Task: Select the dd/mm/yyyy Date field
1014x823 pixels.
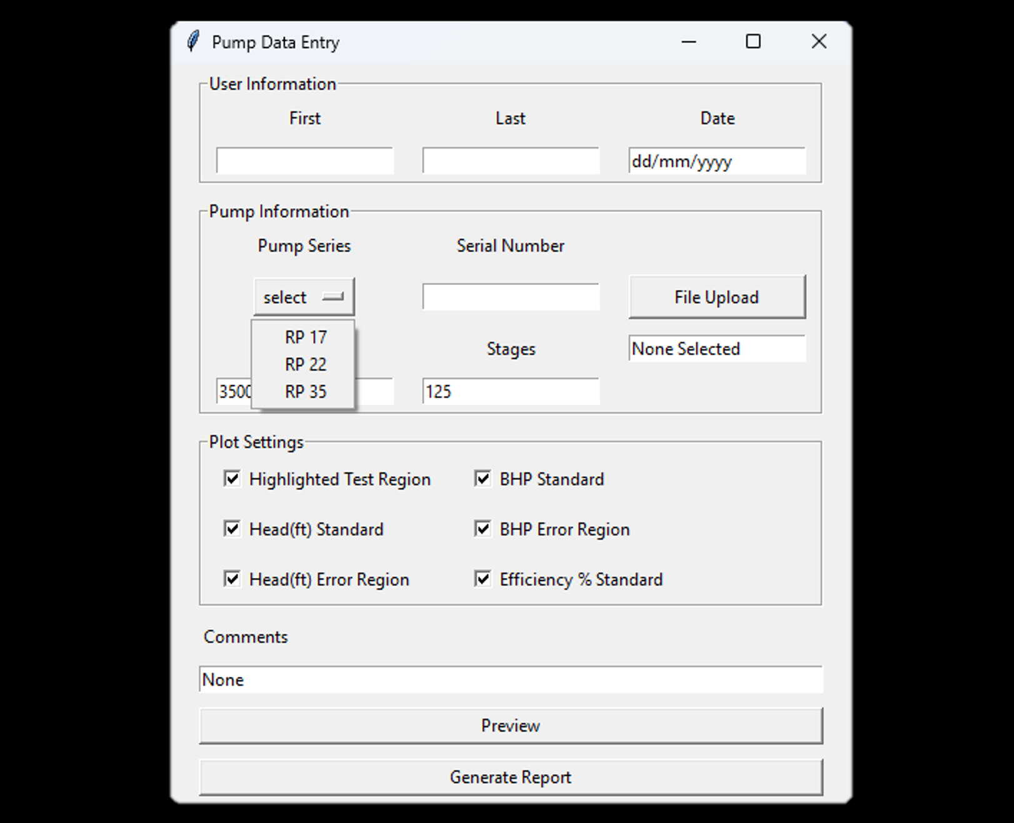Action: pos(717,161)
